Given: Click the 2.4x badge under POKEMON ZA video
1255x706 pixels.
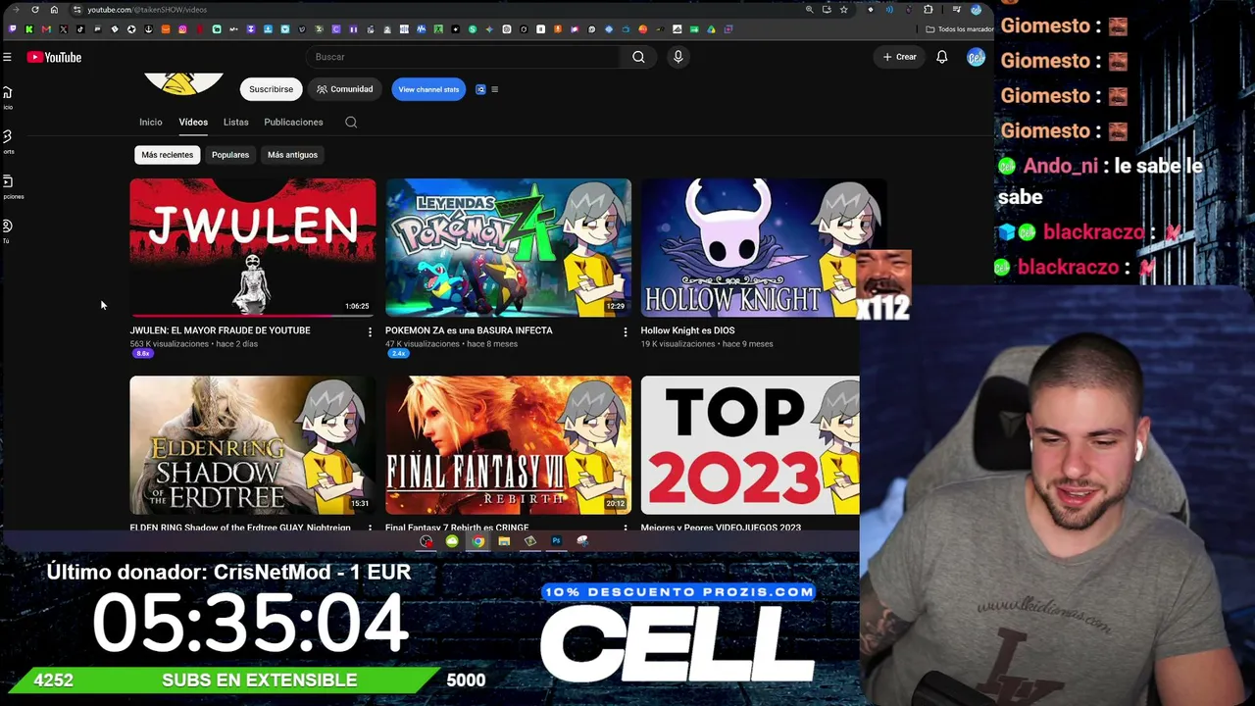Looking at the screenshot, I should tap(397, 354).
